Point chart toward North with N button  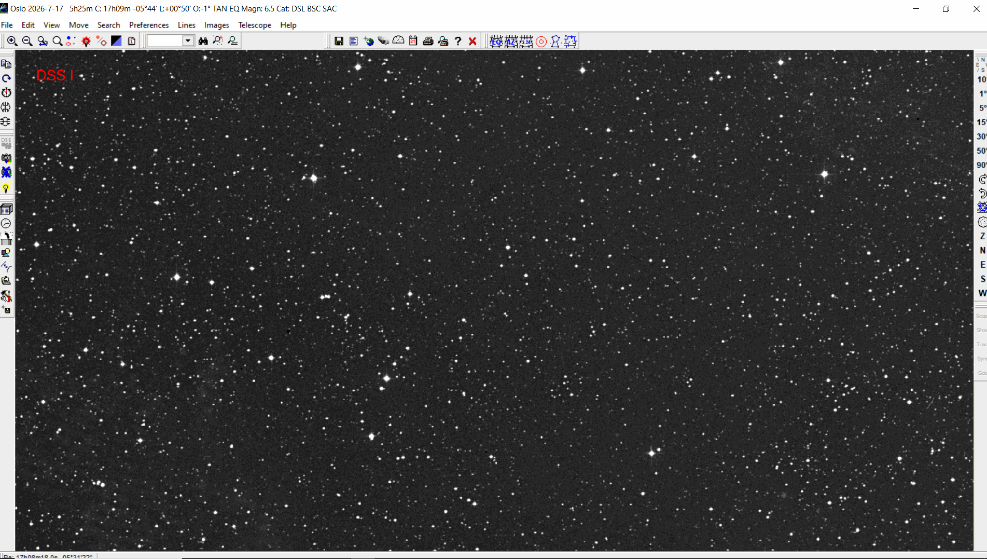click(982, 250)
